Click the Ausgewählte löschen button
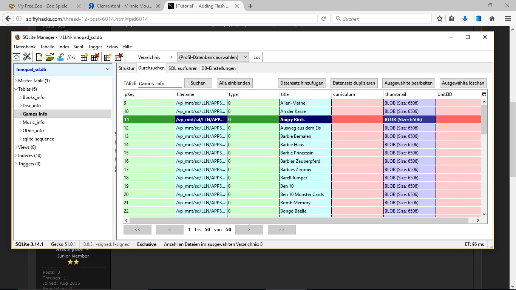Screen dimensions: 516x290 (x=463, y=83)
